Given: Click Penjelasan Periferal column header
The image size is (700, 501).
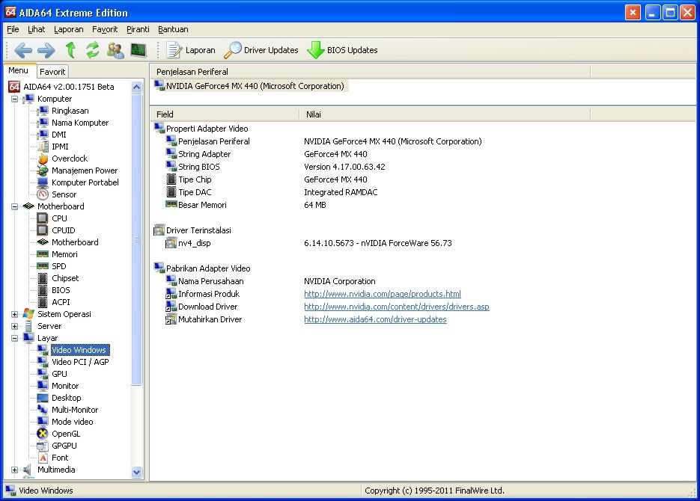Looking at the screenshot, I should pyautogui.click(x=371, y=72).
